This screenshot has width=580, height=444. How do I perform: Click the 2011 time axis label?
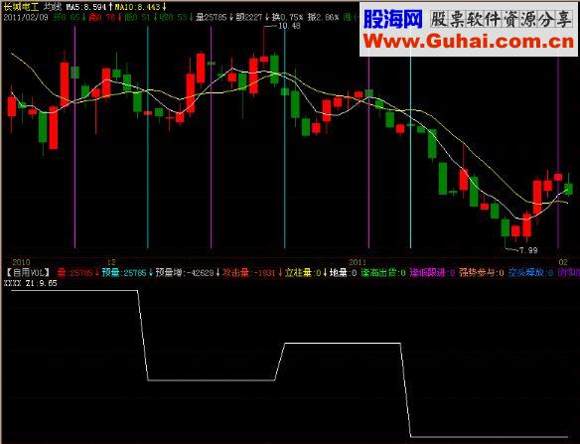(358, 262)
